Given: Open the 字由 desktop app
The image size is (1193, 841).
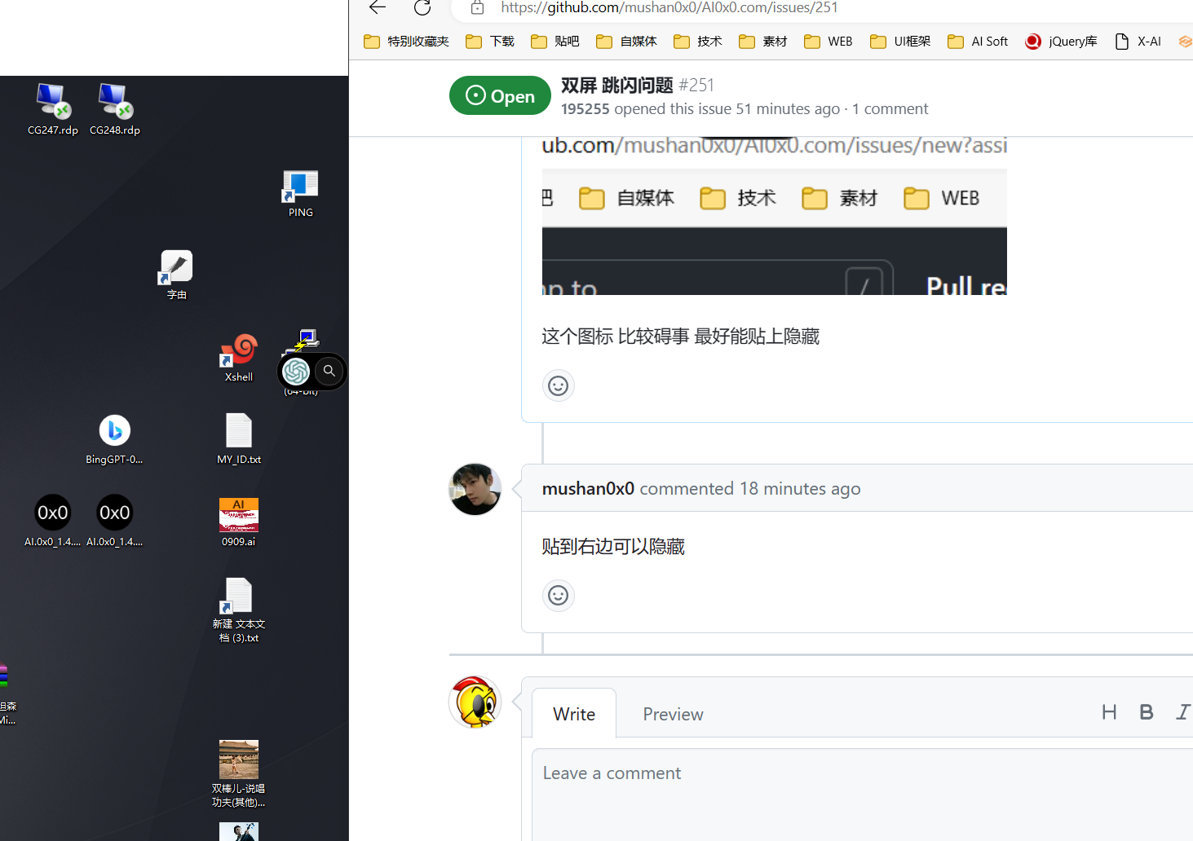Looking at the screenshot, I should (x=175, y=266).
